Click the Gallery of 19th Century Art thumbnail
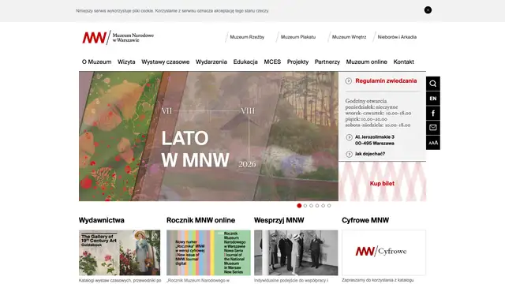This screenshot has width=505, height=284. (x=119, y=252)
